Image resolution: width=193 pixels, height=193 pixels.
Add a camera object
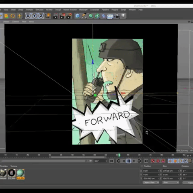(117, 16)
